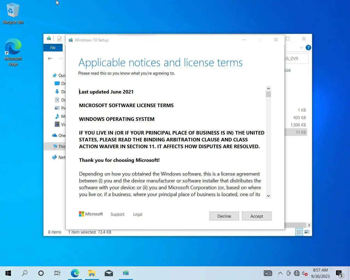The image size is (350, 280).
Task: Select the Documents icon in sidebar
Action: tap(57, 100)
